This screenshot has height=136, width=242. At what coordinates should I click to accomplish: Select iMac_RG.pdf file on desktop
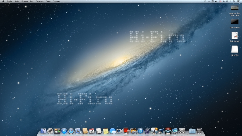pyautogui.click(x=234, y=36)
